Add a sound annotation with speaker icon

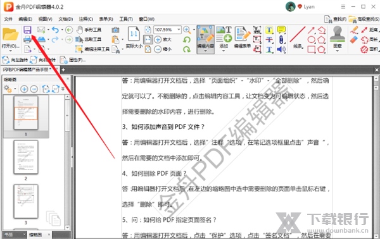[x=281, y=49]
